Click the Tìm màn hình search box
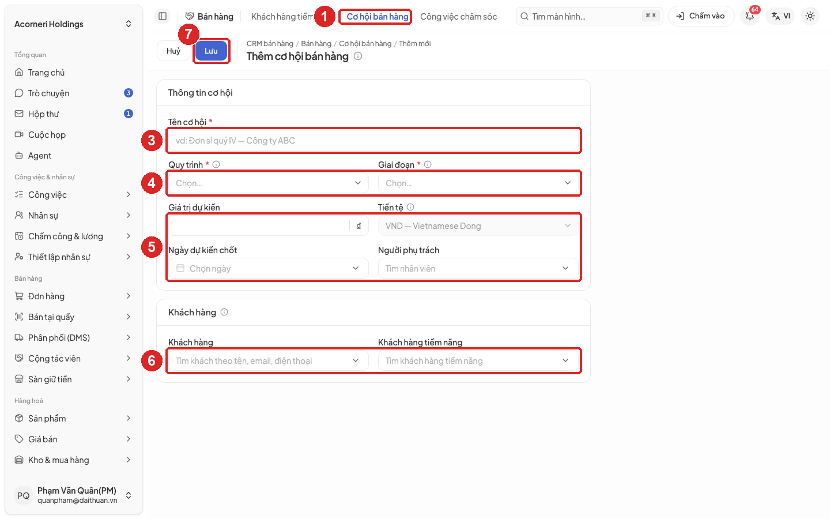Viewport: 830px width, 519px height. point(590,16)
